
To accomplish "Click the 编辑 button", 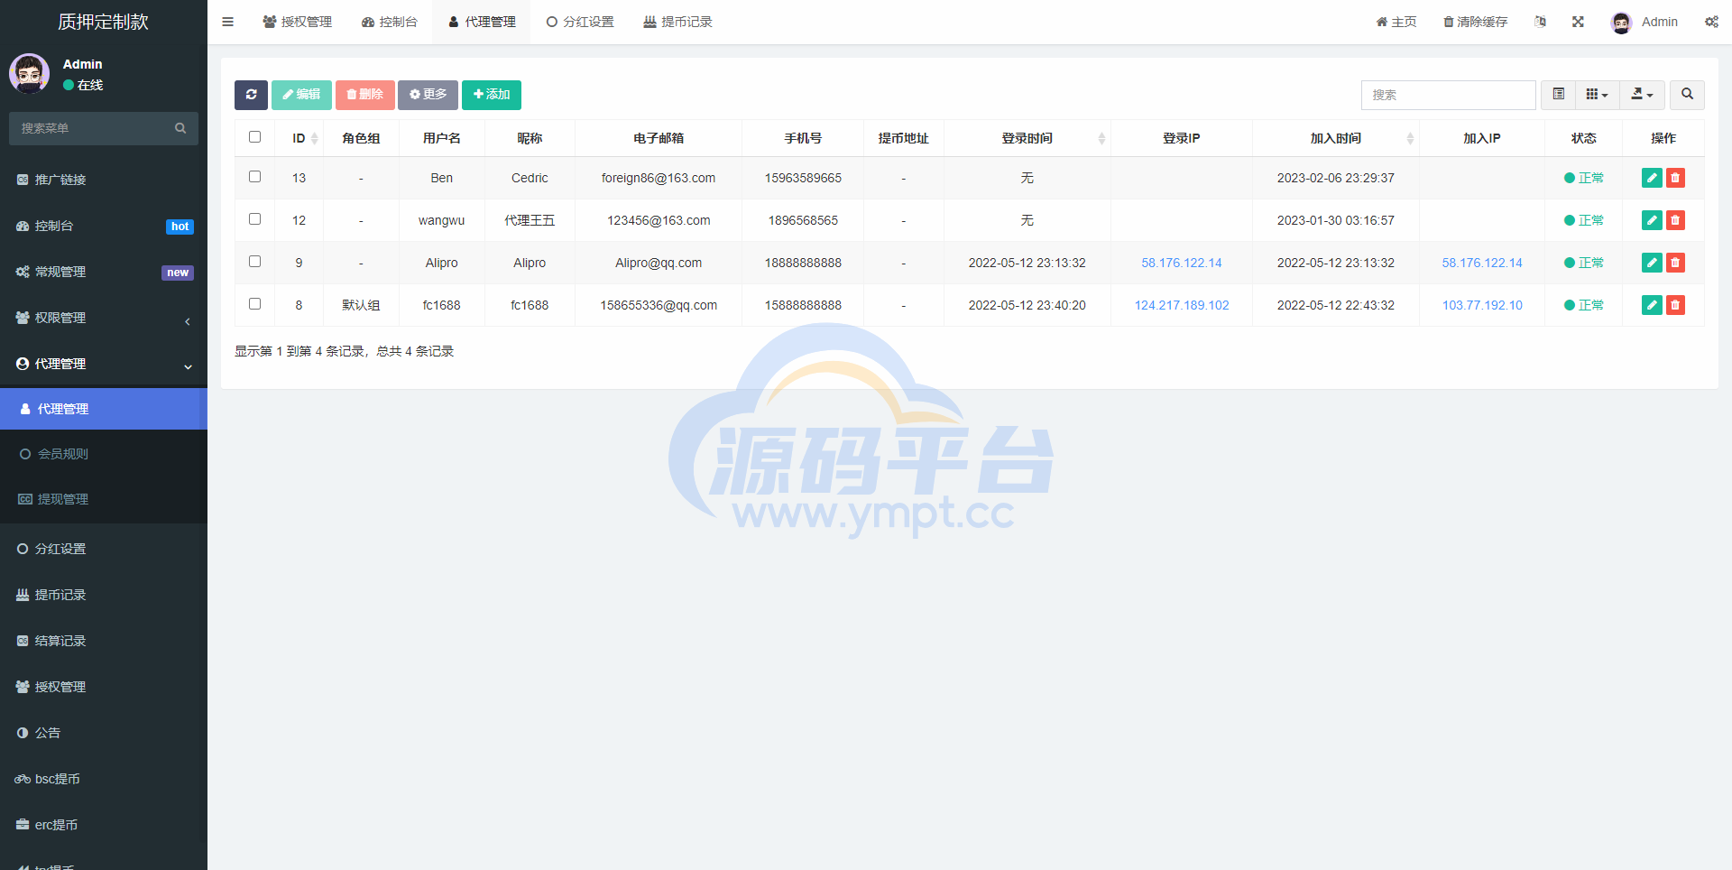I will [x=301, y=95].
